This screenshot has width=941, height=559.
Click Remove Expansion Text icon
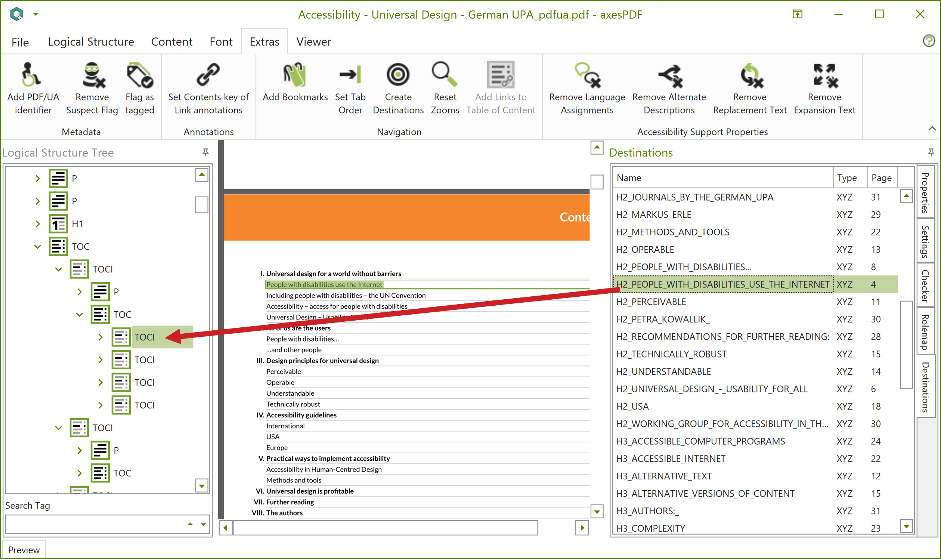pos(826,75)
